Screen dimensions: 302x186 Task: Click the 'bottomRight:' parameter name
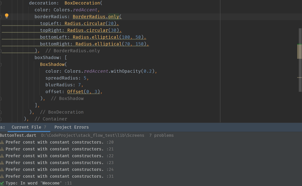pyautogui.click(x=56, y=44)
